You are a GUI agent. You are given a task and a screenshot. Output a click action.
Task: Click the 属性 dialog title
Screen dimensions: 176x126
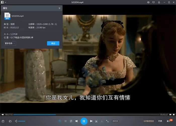(5, 8)
